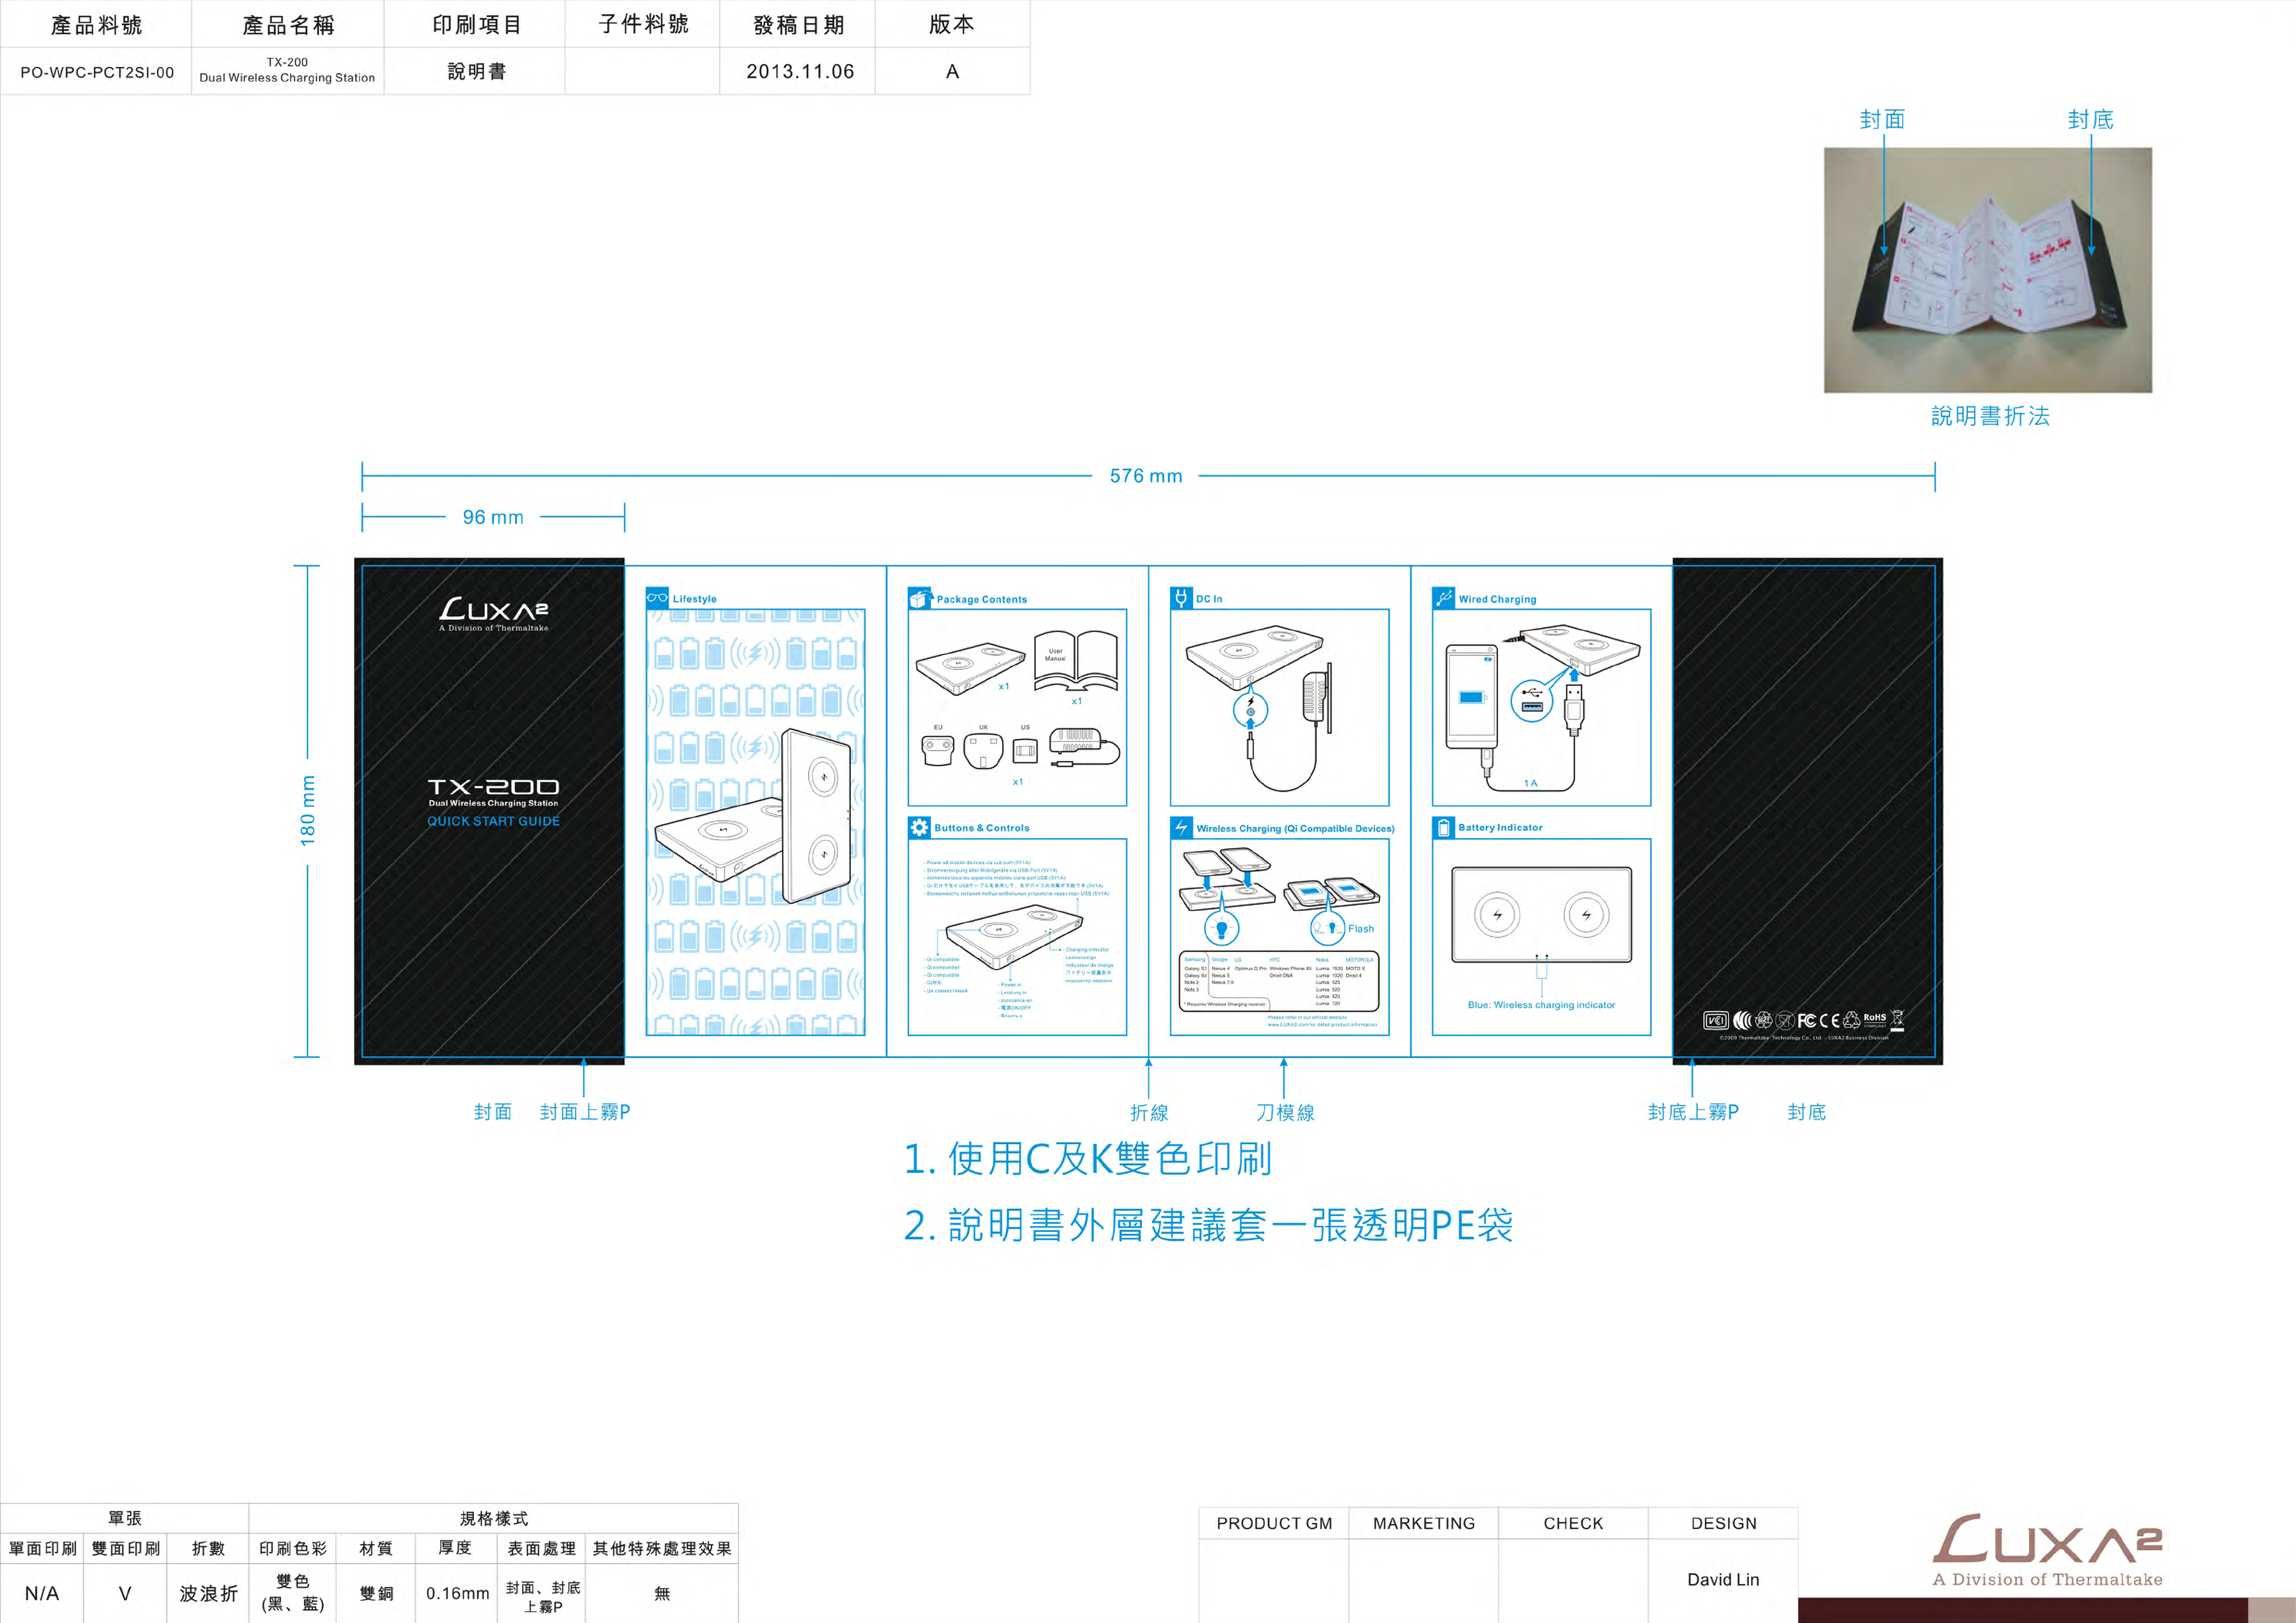Viewport: 2296px width, 1623px height.
Task: Click the Battery Indicator battery icon
Action: tap(1443, 827)
